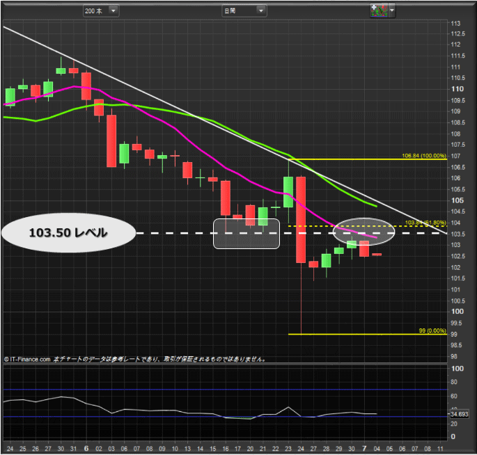Click date axis label 20
Viewport: 477px width, 455px height.
pos(250,449)
